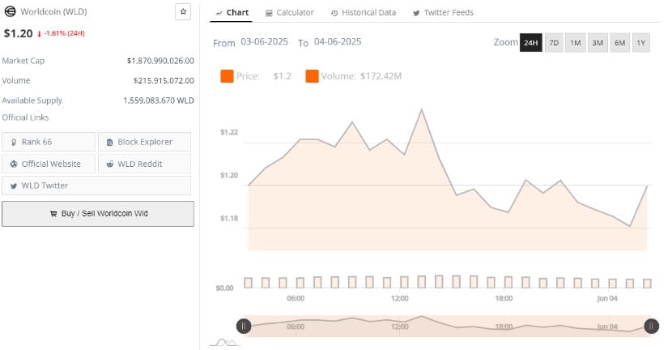The width and height of the screenshot is (668, 350).
Task: Click the left range slider handle
Action: (244, 326)
